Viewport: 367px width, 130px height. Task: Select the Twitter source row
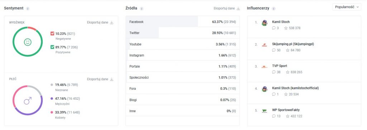coord(182,33)
